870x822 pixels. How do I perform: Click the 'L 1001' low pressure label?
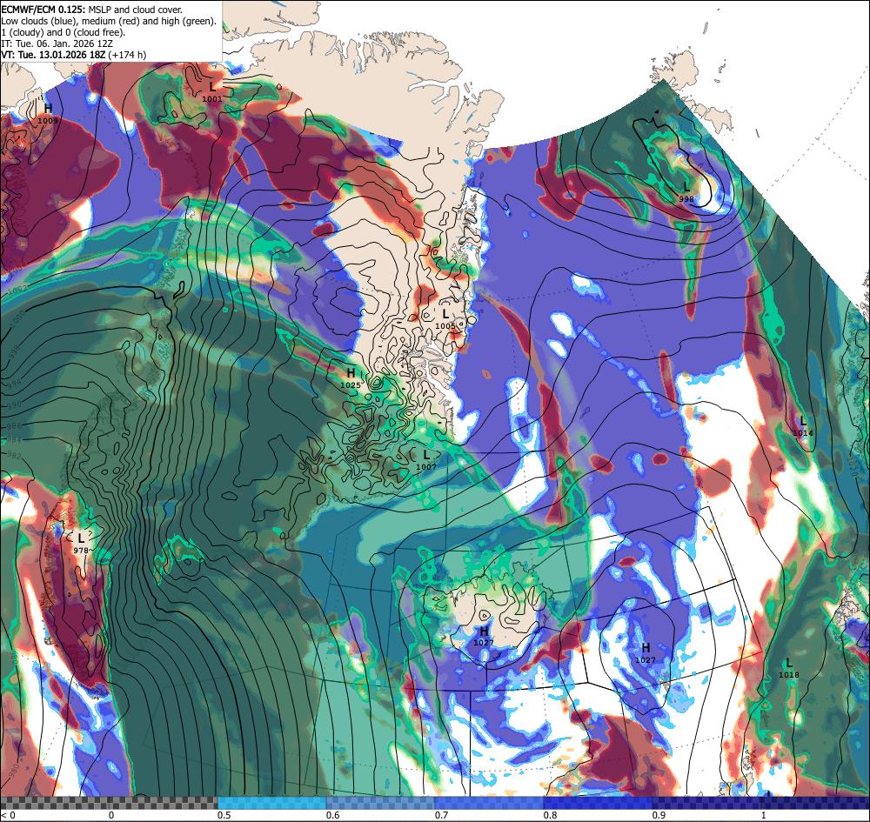212,91
